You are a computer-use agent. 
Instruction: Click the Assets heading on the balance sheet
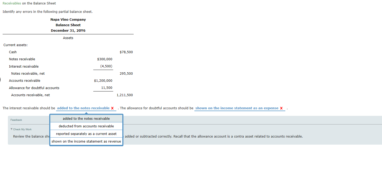coord(68,38)
